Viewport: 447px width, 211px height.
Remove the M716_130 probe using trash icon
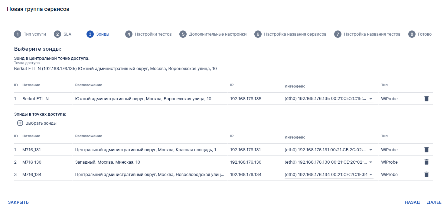click(426, 162)
